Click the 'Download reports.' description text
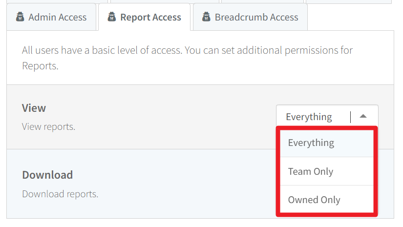Viewport: 403px width, 227px height. 60,194
